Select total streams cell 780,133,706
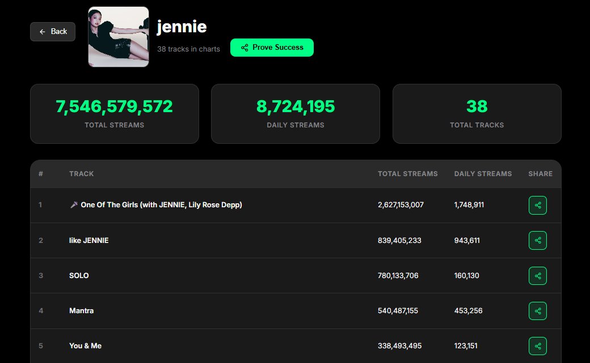Image resolution: width=590 pixels, height=363 pixels. [x=398, y=275]
